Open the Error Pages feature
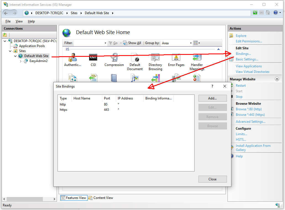The height and width of the screenshot is (210, 285). point(176,58)
